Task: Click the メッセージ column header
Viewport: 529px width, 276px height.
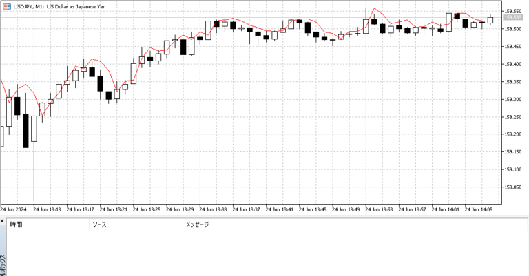Action: click(197, 224)
